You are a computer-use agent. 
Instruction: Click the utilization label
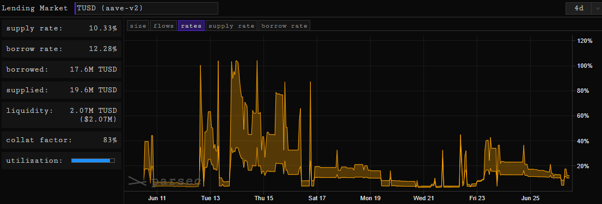34,161
